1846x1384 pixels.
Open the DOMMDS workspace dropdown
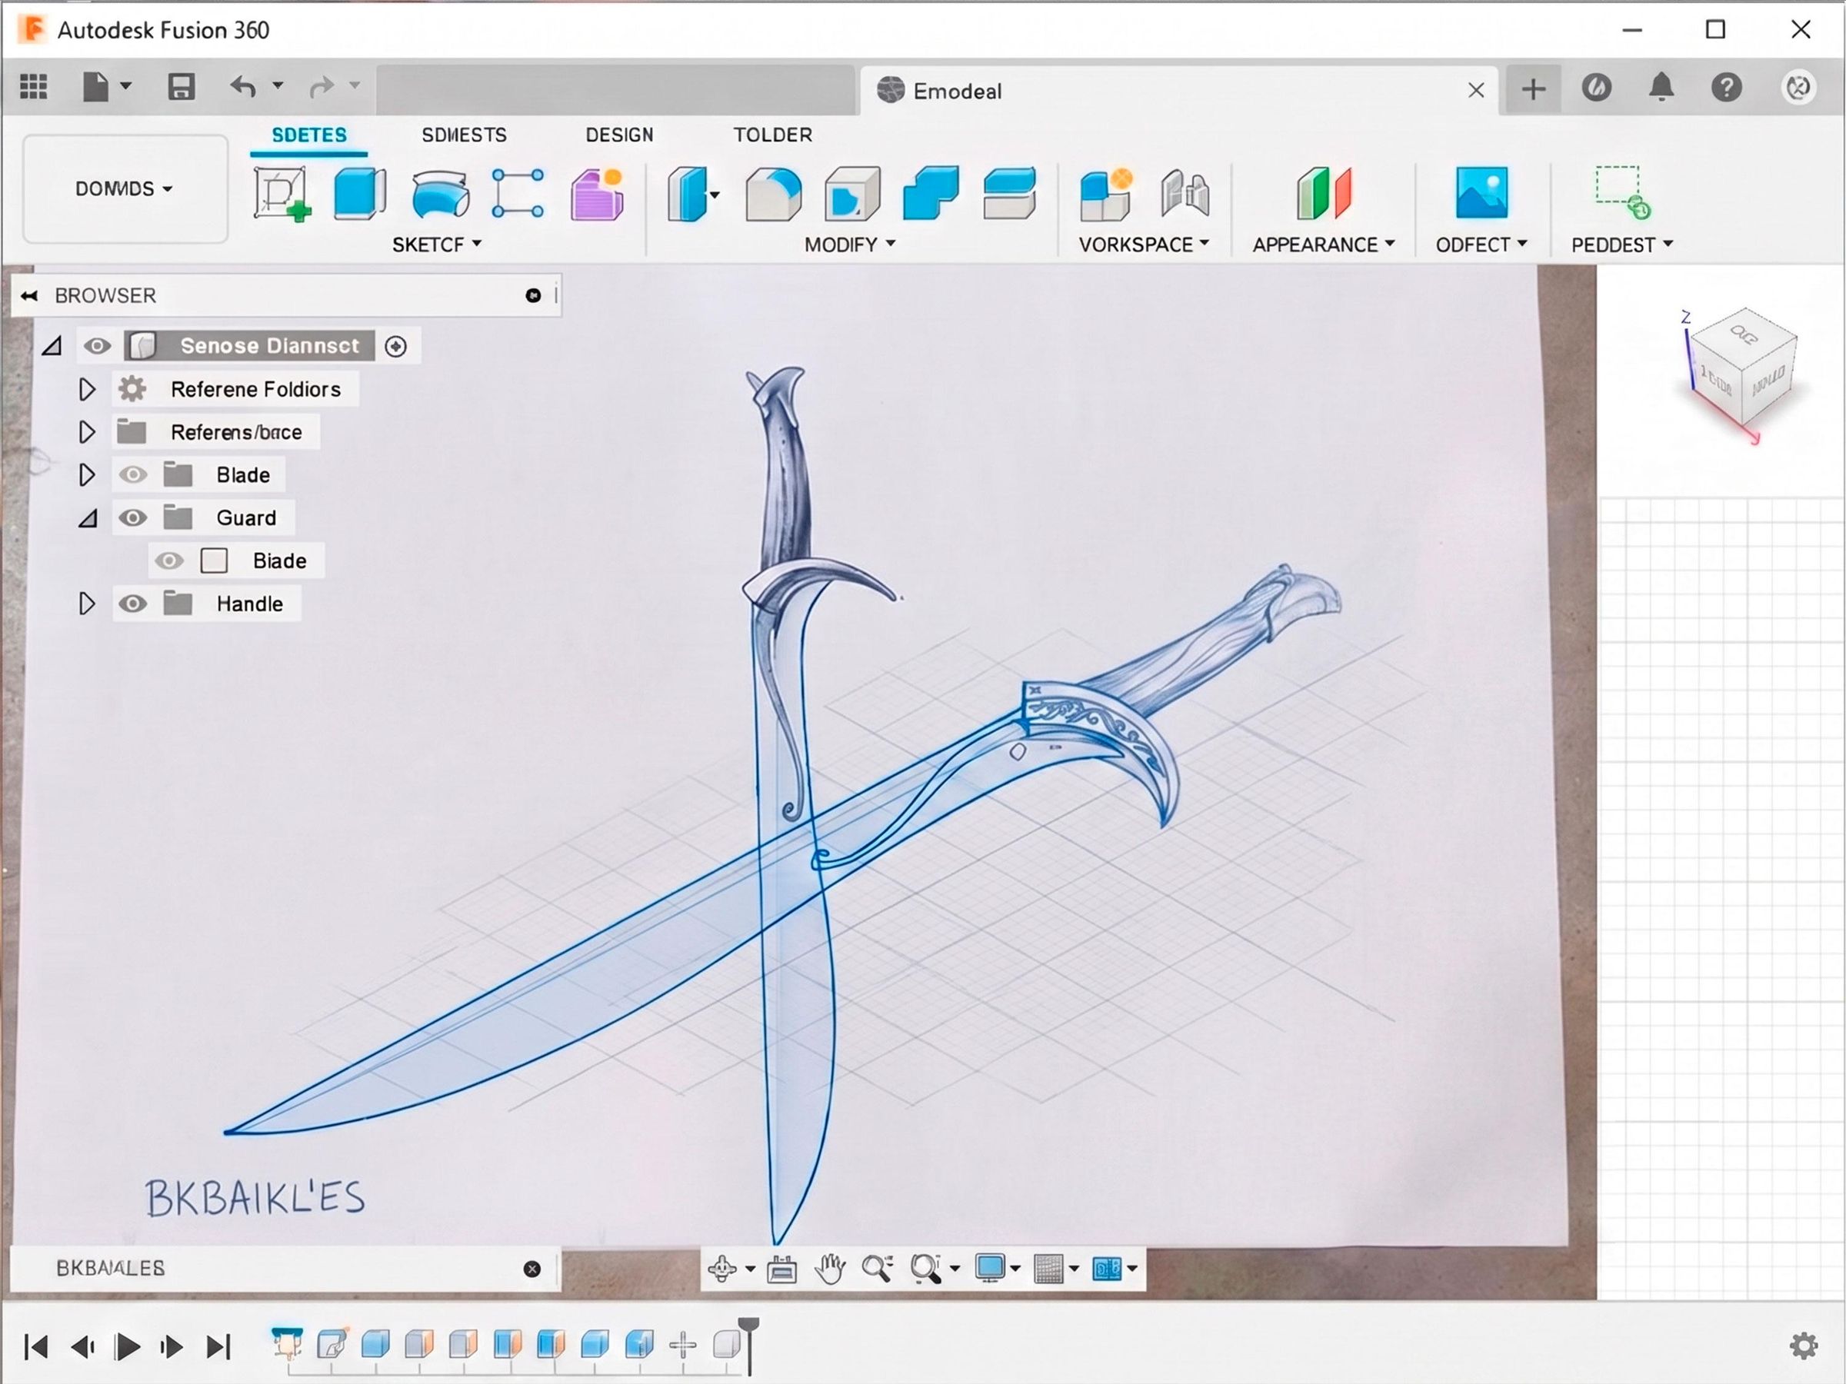pyautogui.click(x=125, y=188)
